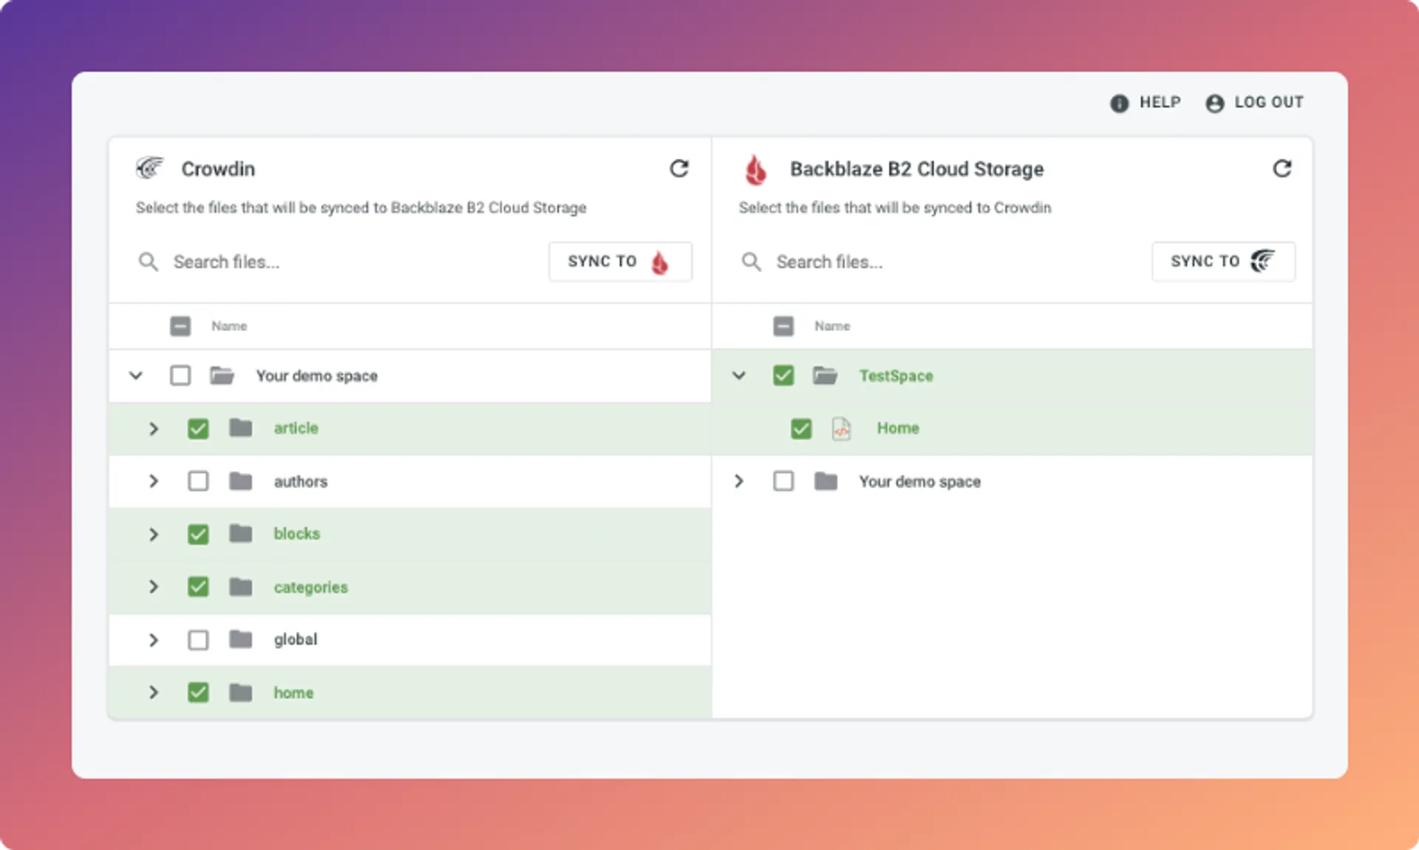
Task: Click the LOG OUT user icon
Action: [1214, 103]
